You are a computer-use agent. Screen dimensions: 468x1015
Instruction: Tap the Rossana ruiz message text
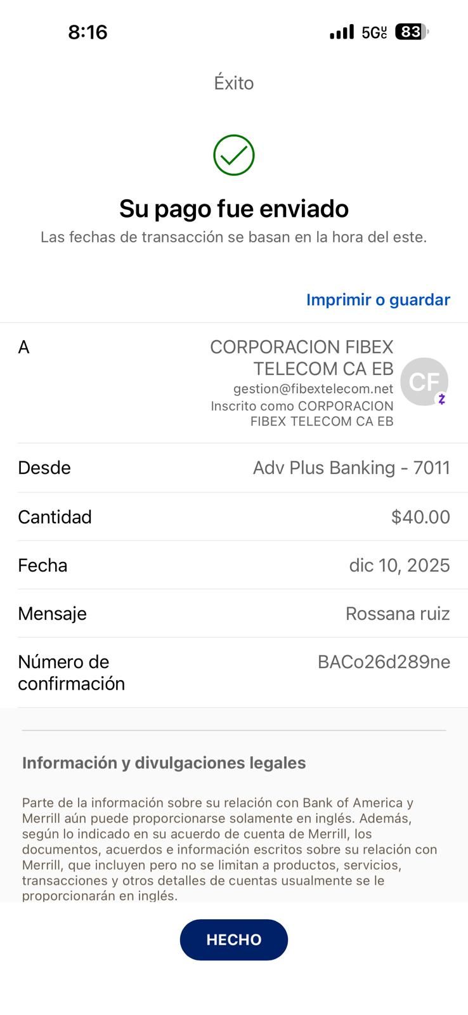[398, 613]
